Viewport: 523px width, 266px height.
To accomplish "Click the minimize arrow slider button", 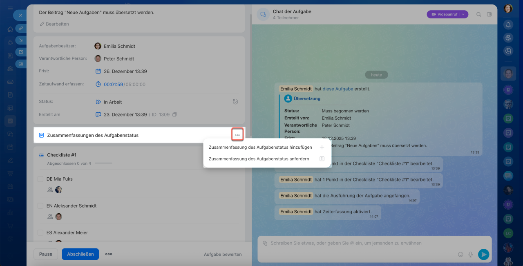I will tap(21, 40).
